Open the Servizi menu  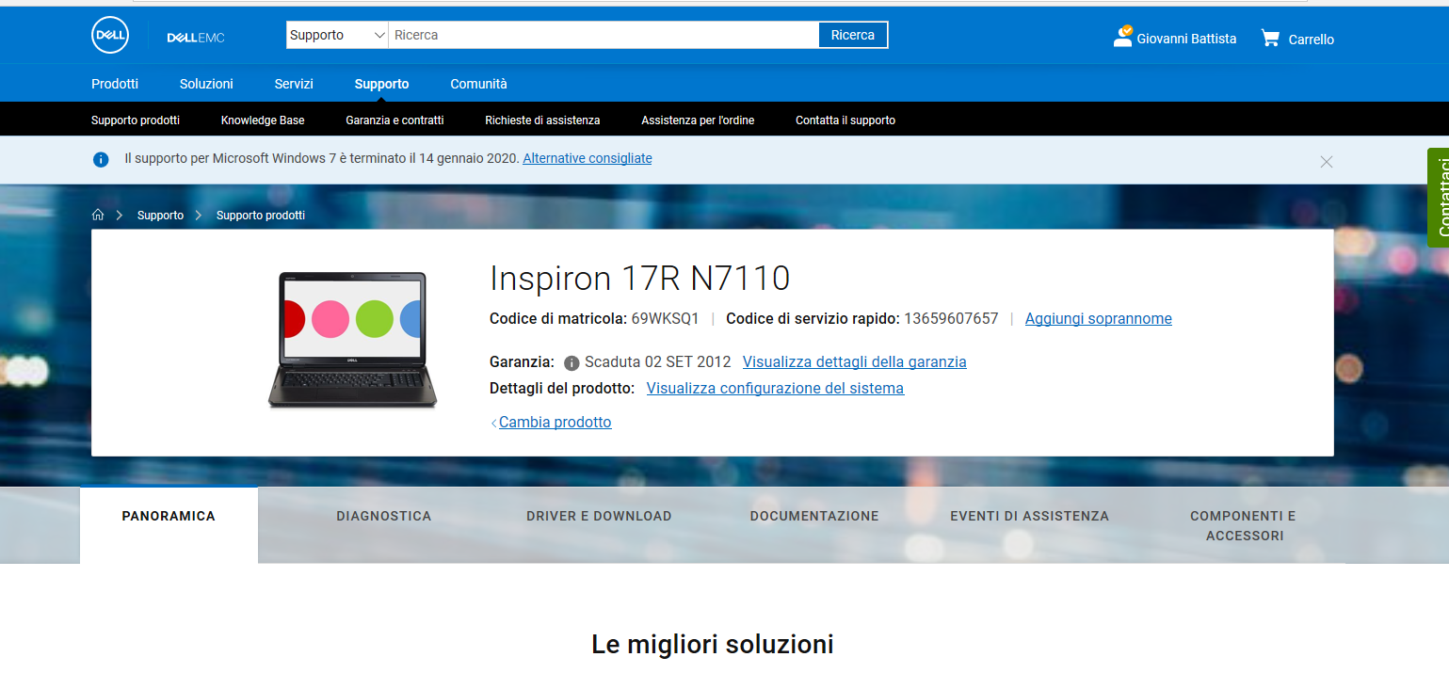coord(294,84)
